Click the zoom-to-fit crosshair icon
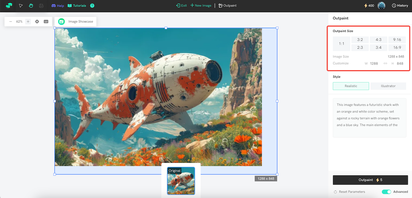The image size is (412, 198). 37,21
